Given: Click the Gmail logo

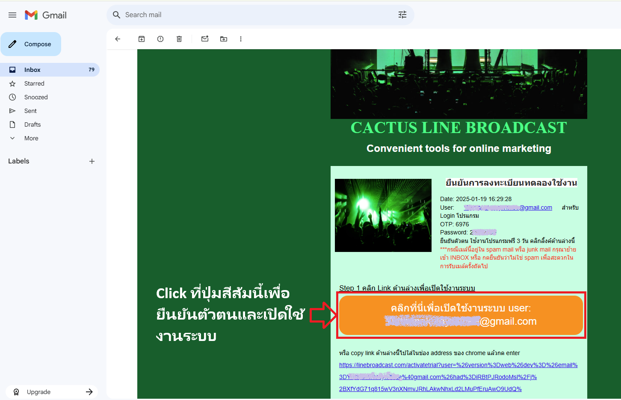Looking at the screenshot, I should pos(46,15).
